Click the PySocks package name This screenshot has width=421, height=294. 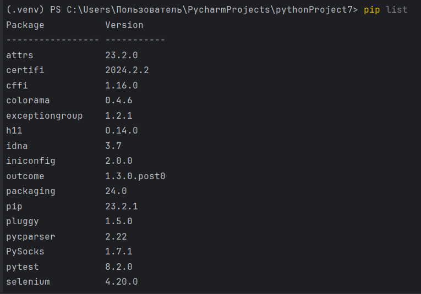tap(25, 252)
